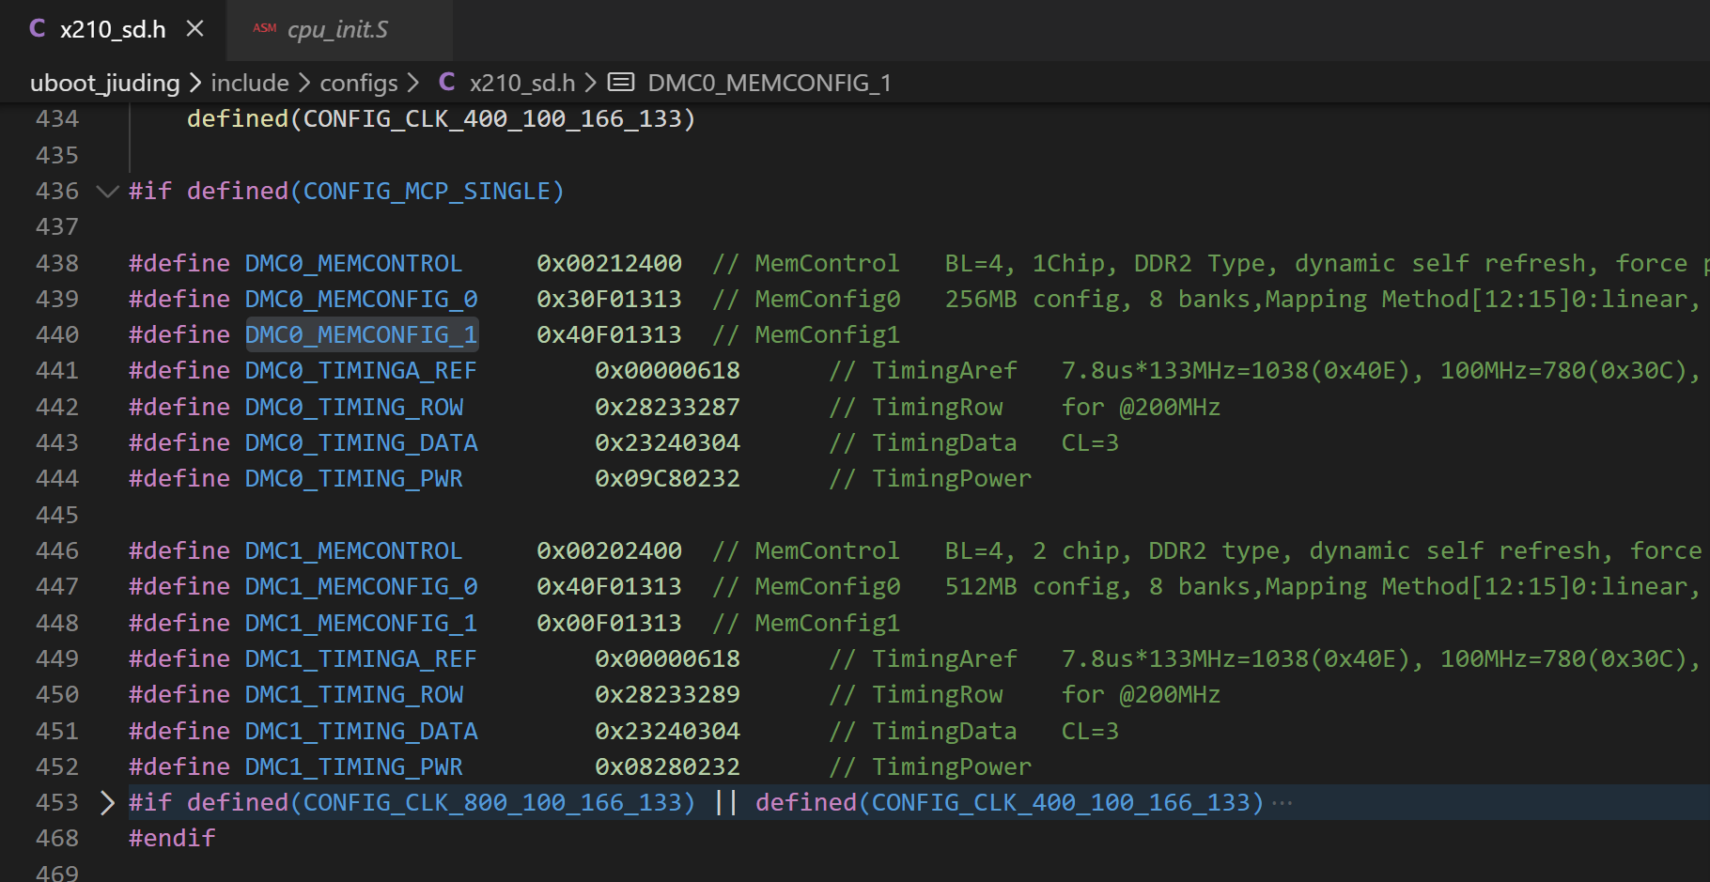This screenshot has width=1710, height=882.
Task: Click the folded ellipsis at end of line 453
Action: point(1282,803)
